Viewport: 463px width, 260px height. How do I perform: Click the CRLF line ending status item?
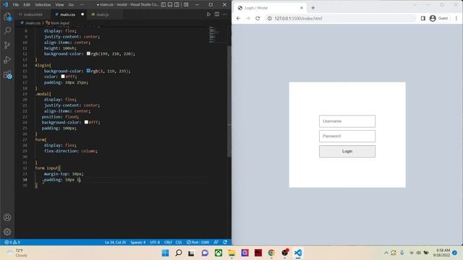pos(168,243)
